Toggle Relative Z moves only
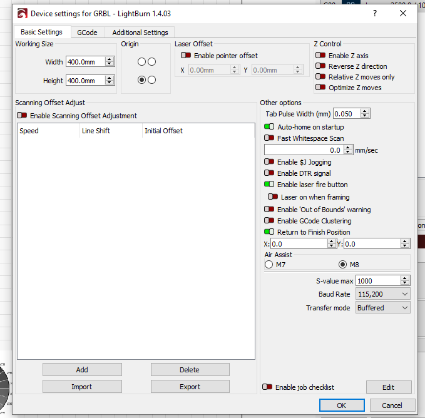The image size is (425, 418). click(320, 77)
